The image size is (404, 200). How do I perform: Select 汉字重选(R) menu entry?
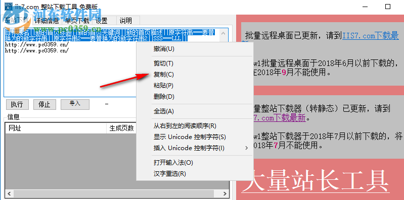(195, 174)
